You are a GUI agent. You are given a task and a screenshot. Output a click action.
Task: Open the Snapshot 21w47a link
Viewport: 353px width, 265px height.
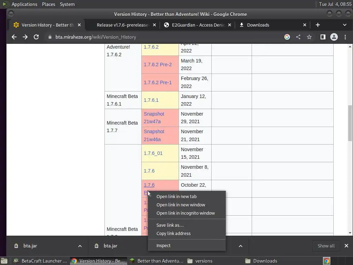coord(154,118)
